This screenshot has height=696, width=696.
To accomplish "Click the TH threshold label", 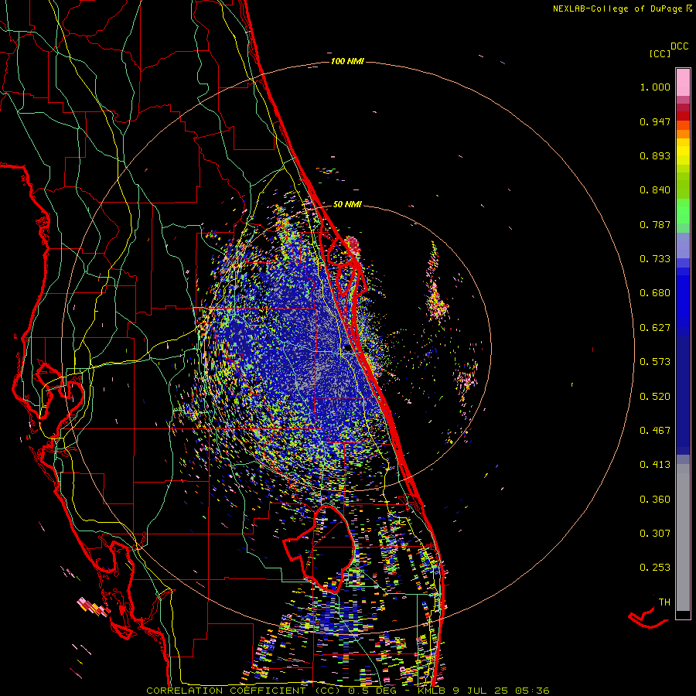I will 664,602.
